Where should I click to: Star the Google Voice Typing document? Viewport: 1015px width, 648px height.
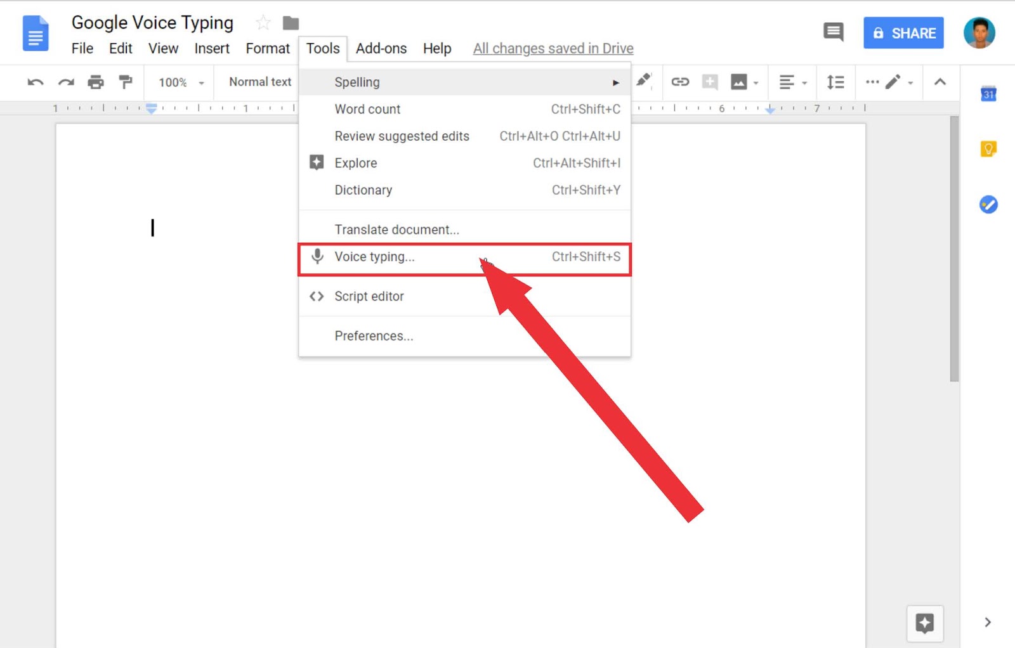coord(263,23)
